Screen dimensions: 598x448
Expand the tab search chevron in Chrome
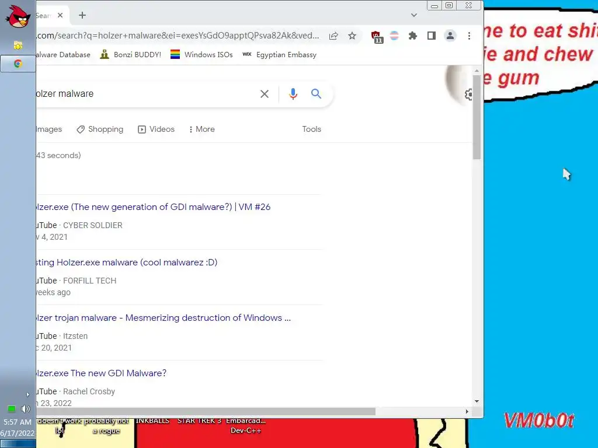(414, 15)
